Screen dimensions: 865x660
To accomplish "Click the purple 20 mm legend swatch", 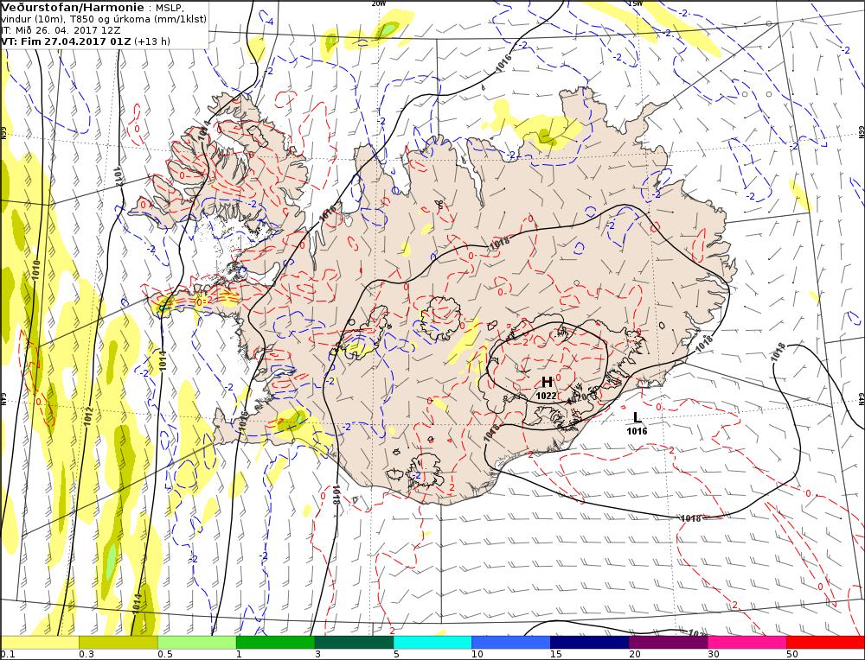I will click(x=668, y=642).
